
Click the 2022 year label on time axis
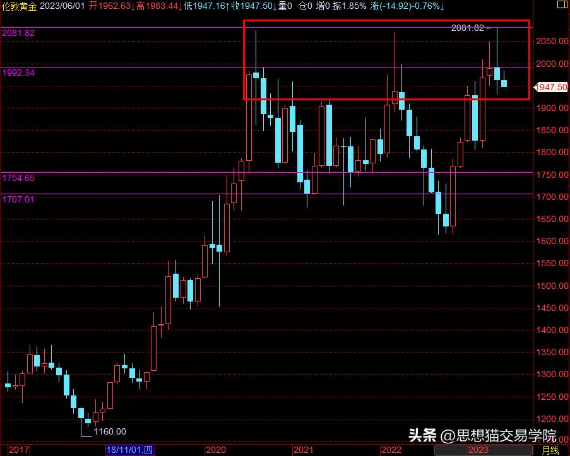click(391, 450)
